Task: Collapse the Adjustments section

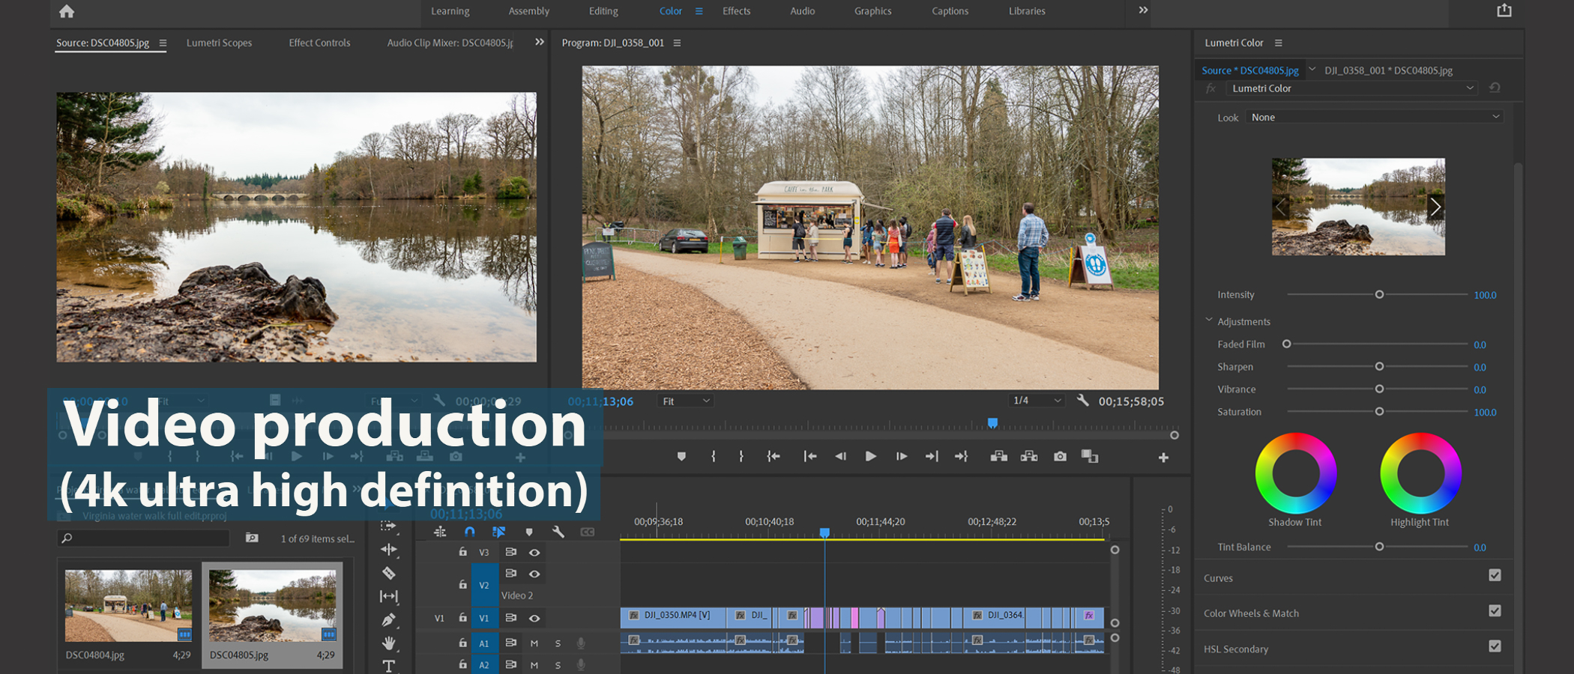Action: [1208, 321]
